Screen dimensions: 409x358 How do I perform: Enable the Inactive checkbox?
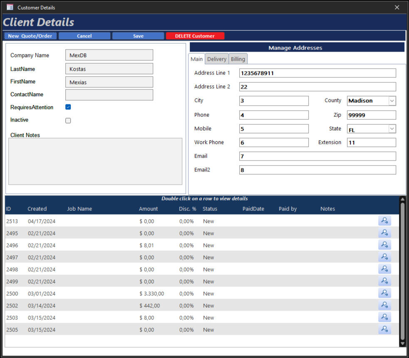[68, 120]
